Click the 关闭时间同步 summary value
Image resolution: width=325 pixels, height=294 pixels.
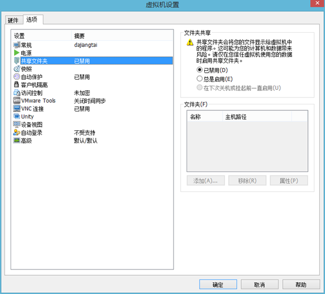click(90, 101)
